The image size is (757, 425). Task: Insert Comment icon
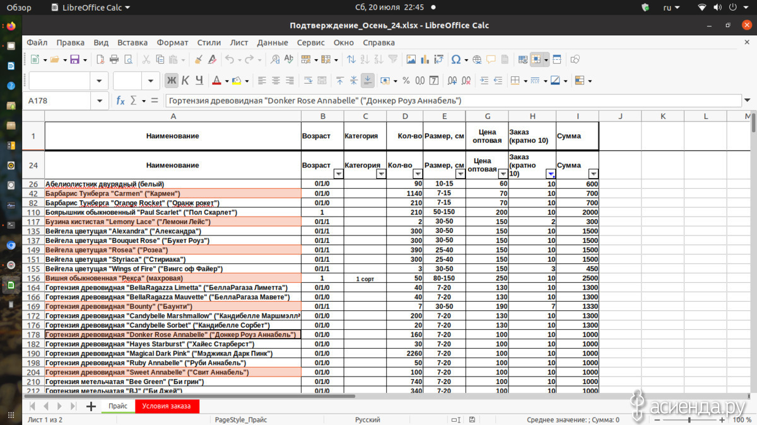pos(491,60)
